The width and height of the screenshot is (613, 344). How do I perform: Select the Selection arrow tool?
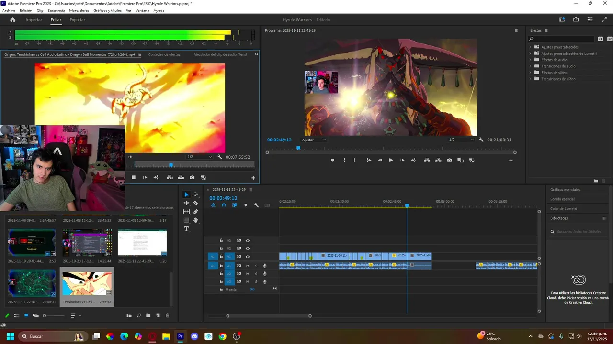pyautogui.click(x=186, y=194)
